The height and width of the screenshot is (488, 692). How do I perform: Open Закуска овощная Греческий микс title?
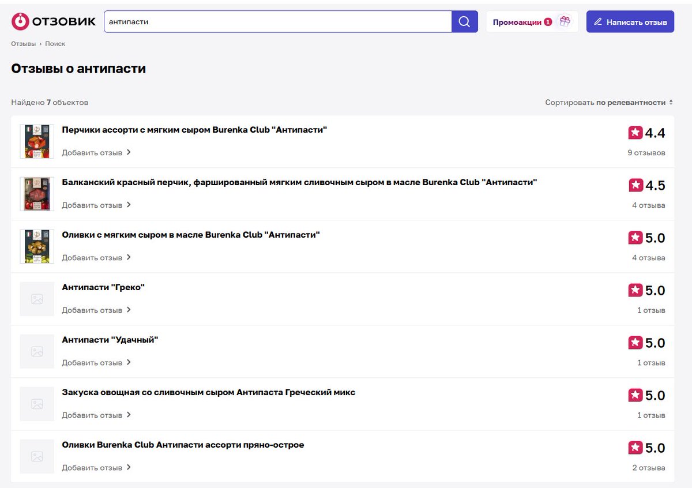pyautogui.click(x=209, y=392)
